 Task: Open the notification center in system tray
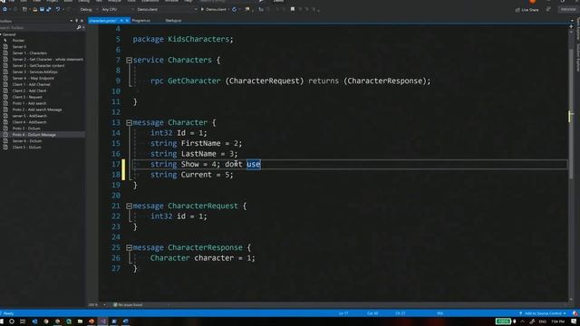pyautogui.click(x=574, y=321)
